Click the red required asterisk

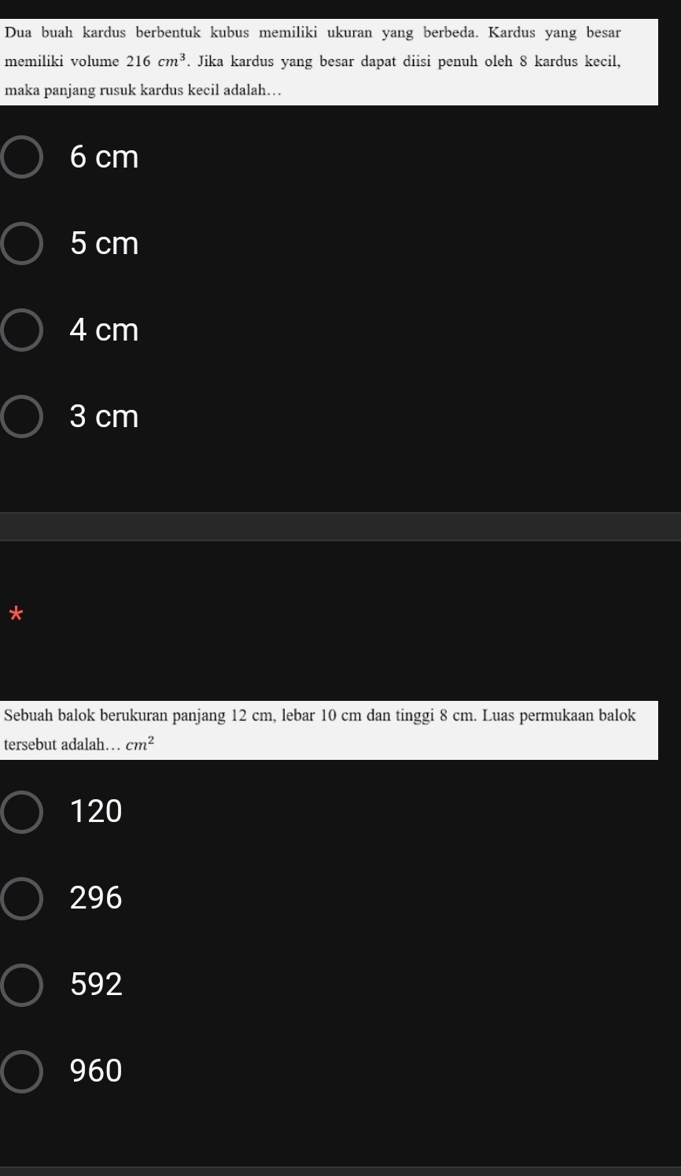pos(13,614)
